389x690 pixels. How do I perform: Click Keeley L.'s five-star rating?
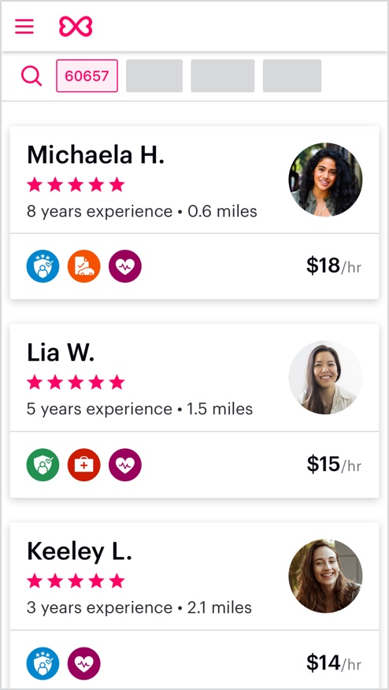(76, 581)
